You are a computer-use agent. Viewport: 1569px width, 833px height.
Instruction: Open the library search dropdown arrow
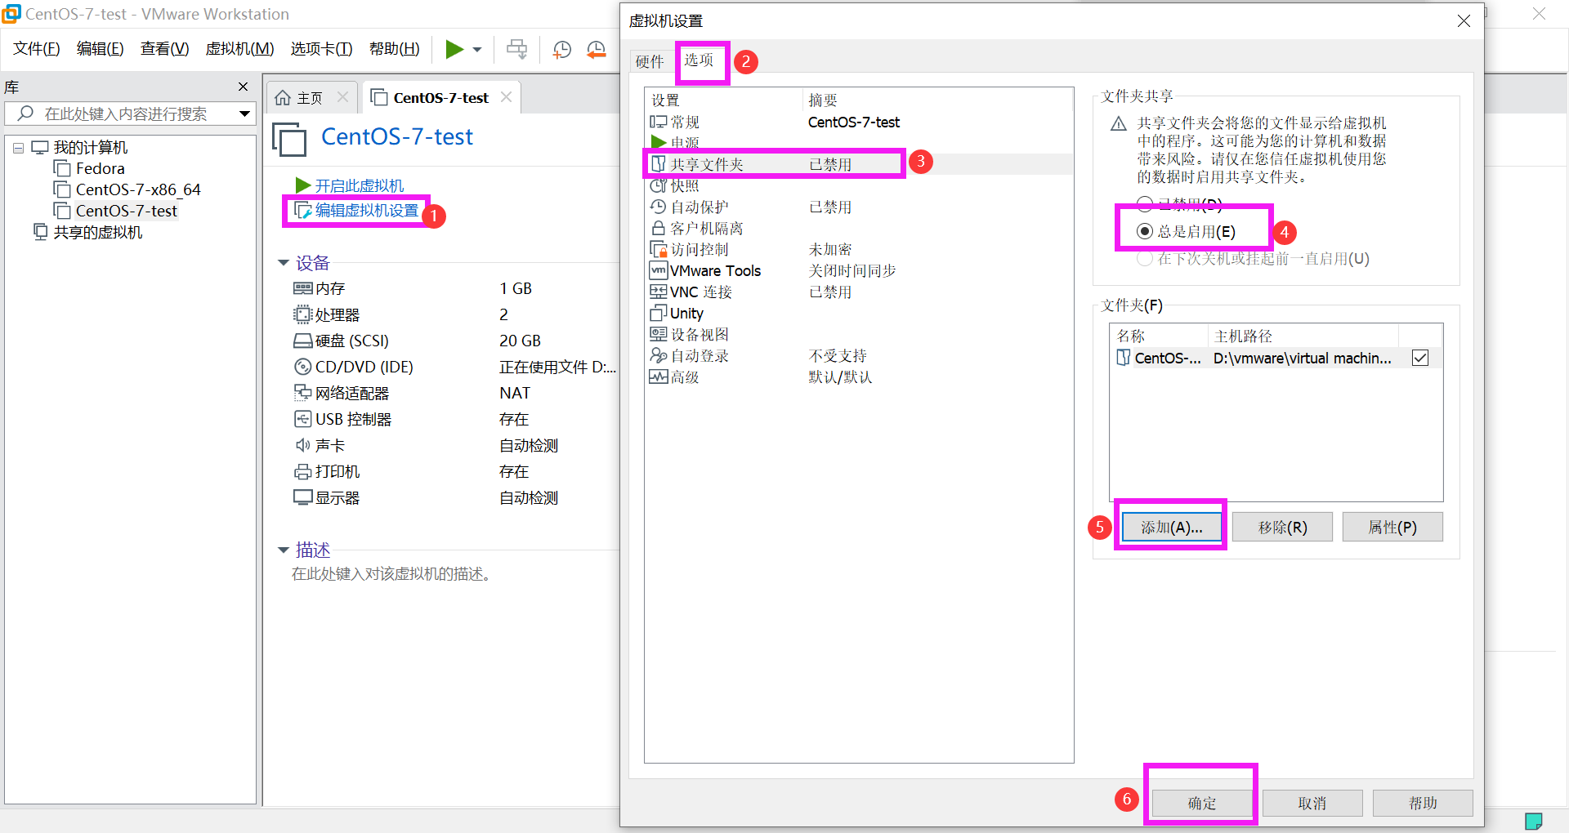pyautogui.click(x=244, y=114)
